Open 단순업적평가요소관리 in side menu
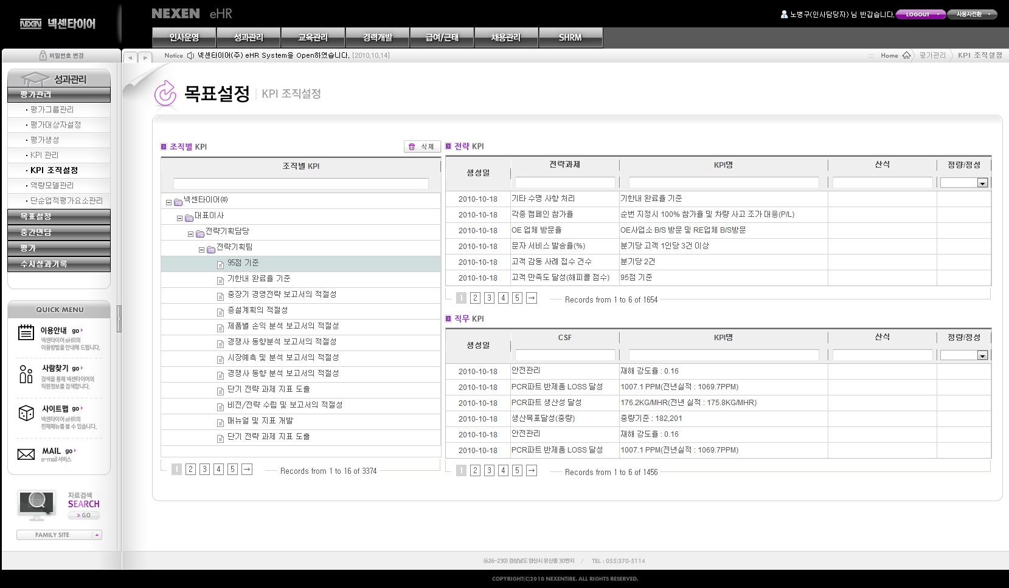This screenshot has height=588, width=1009. click(x=66, y=200)
